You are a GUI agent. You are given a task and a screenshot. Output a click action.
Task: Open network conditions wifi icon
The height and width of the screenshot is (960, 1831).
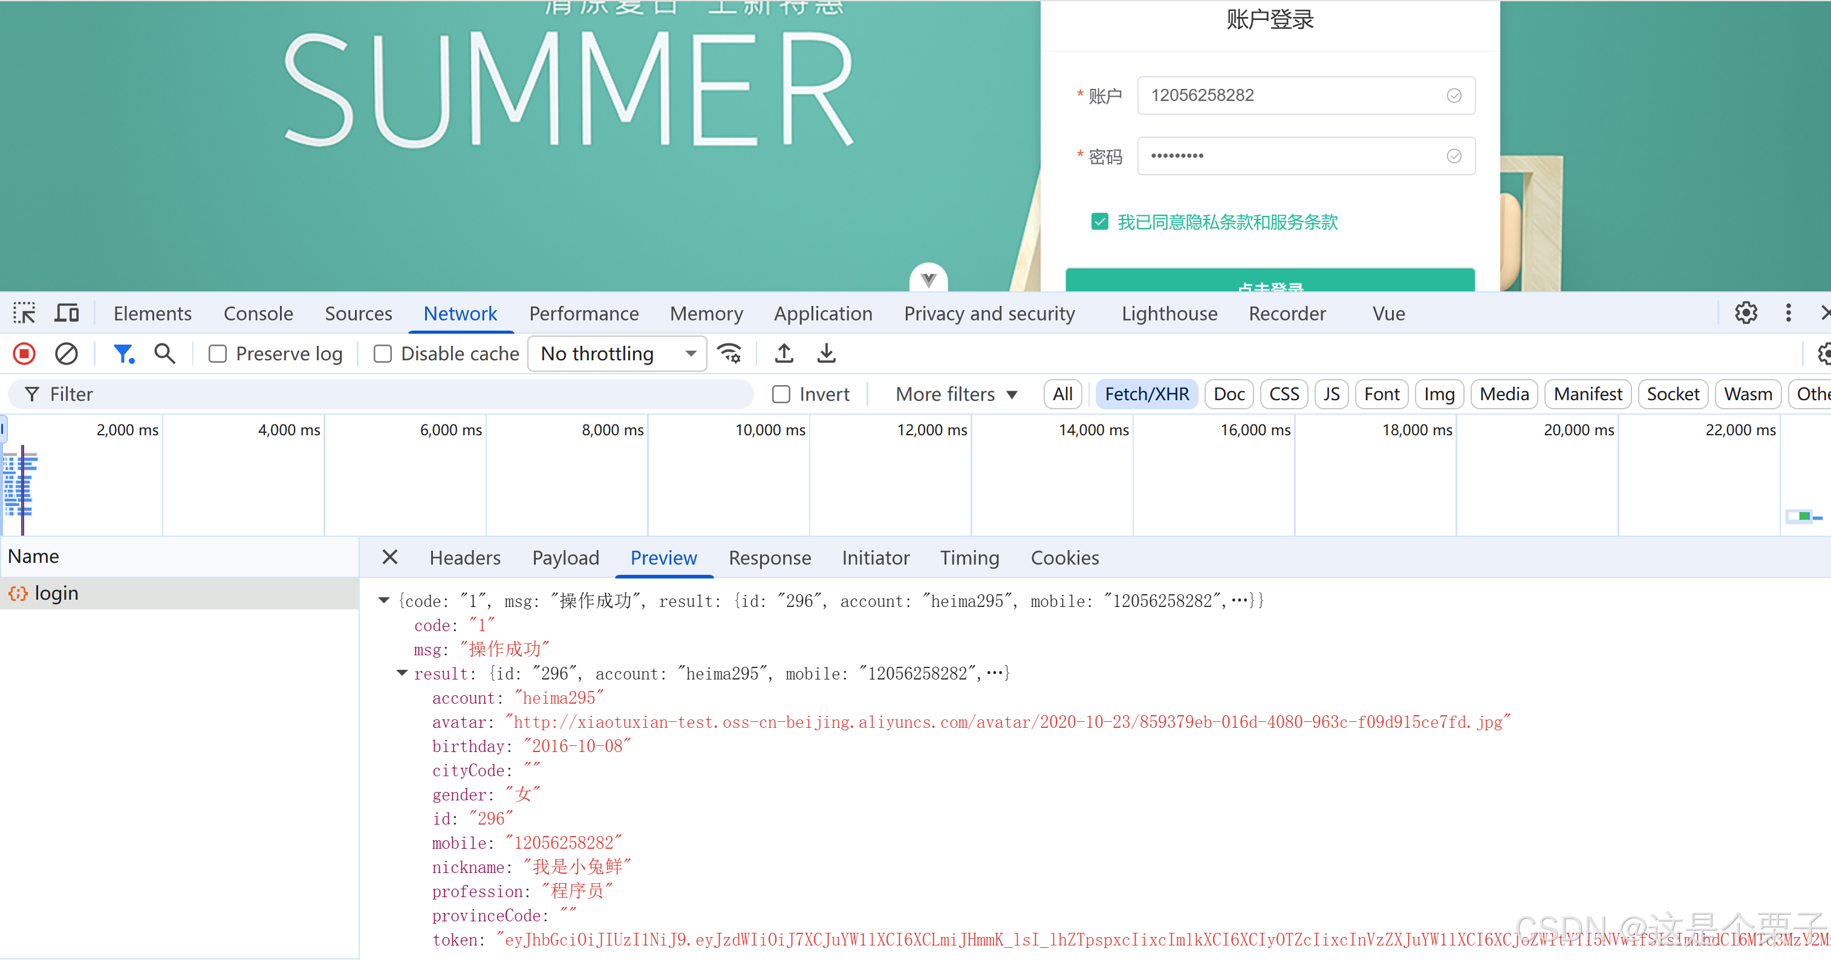click(x=729, y=353)
